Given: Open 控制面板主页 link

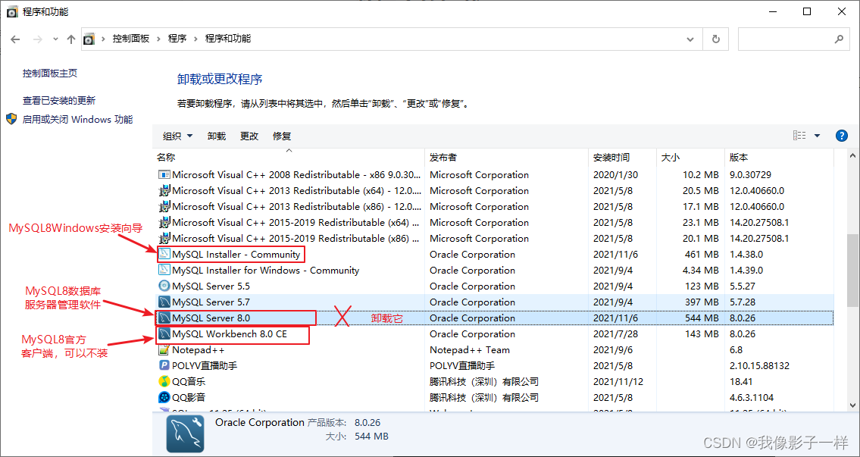Looking at the screenshot, I should tap(50, 73).
